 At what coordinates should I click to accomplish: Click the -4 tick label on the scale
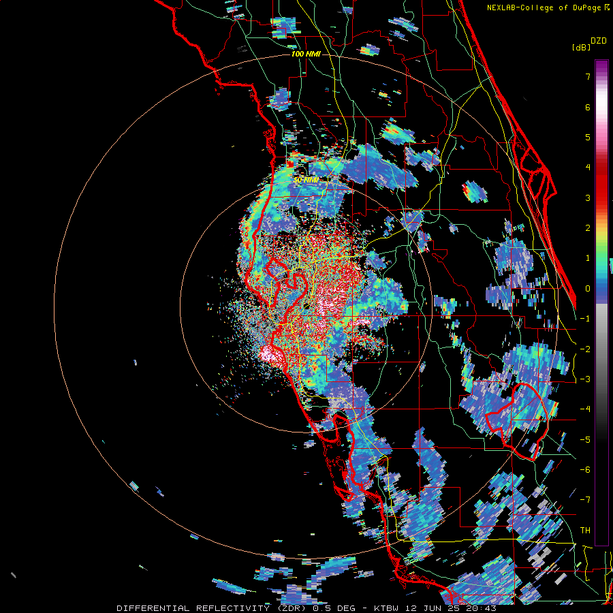(585, 409)
